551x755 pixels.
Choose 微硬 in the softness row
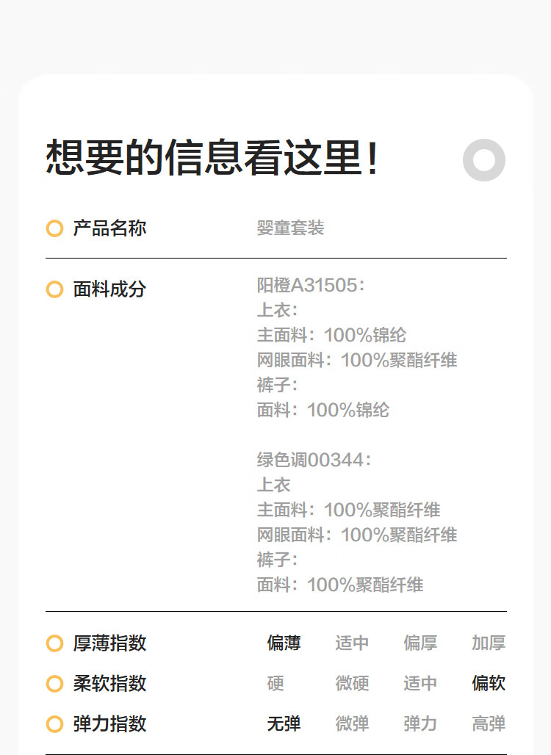(x=352, y=684)
